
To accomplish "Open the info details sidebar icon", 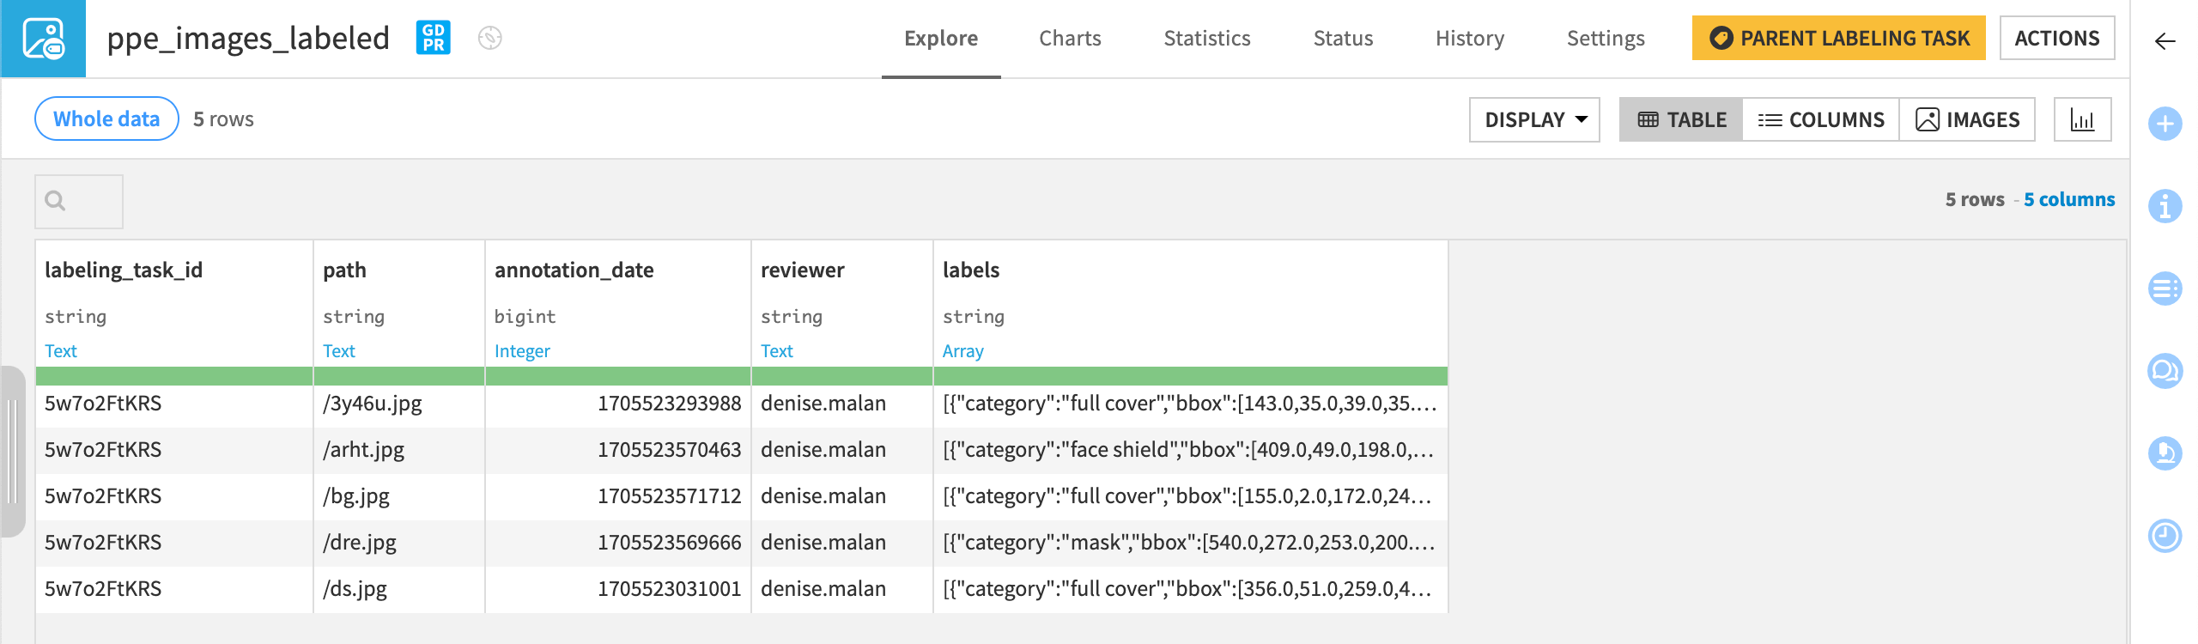I will point(2165,206).
